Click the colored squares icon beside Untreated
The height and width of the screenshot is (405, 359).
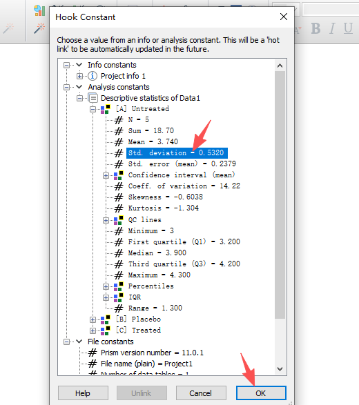tap(106, 109)
